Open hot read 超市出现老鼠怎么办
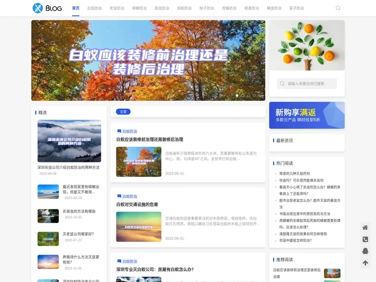The height and width of the screenshot is (282, 376). 310,204
